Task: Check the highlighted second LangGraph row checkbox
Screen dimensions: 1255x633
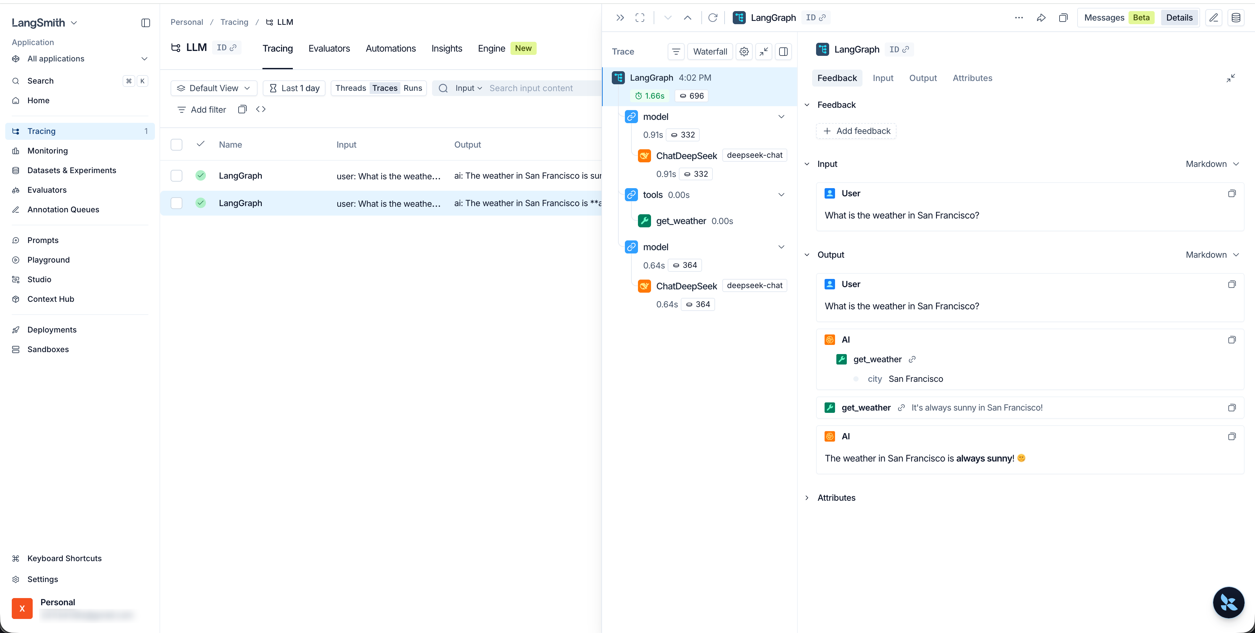Action: click(176, 203)
